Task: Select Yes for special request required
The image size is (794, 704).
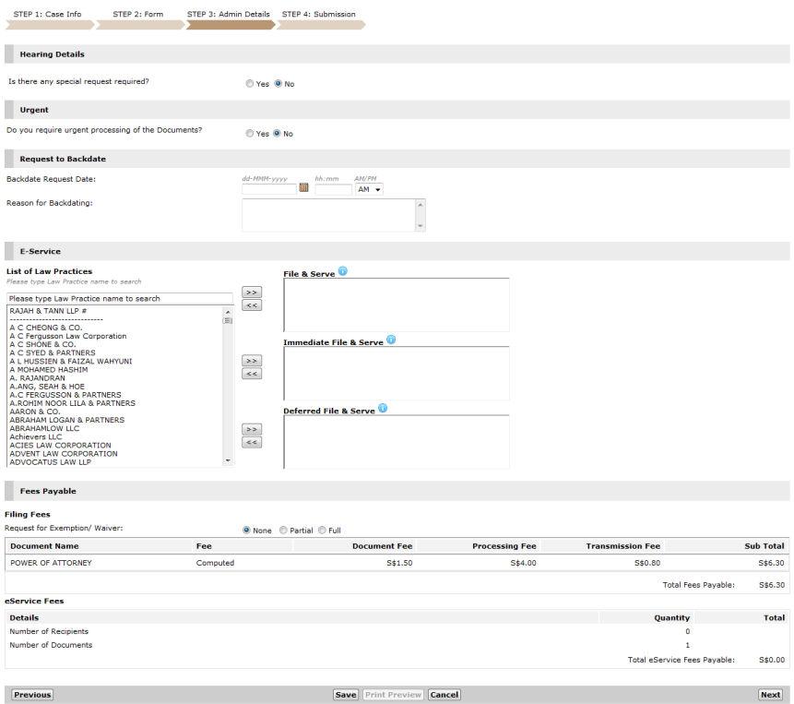Action: 250,84
